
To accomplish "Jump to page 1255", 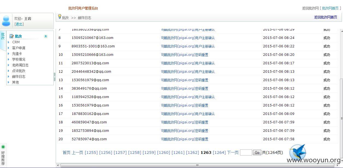I will pos(91,152).
